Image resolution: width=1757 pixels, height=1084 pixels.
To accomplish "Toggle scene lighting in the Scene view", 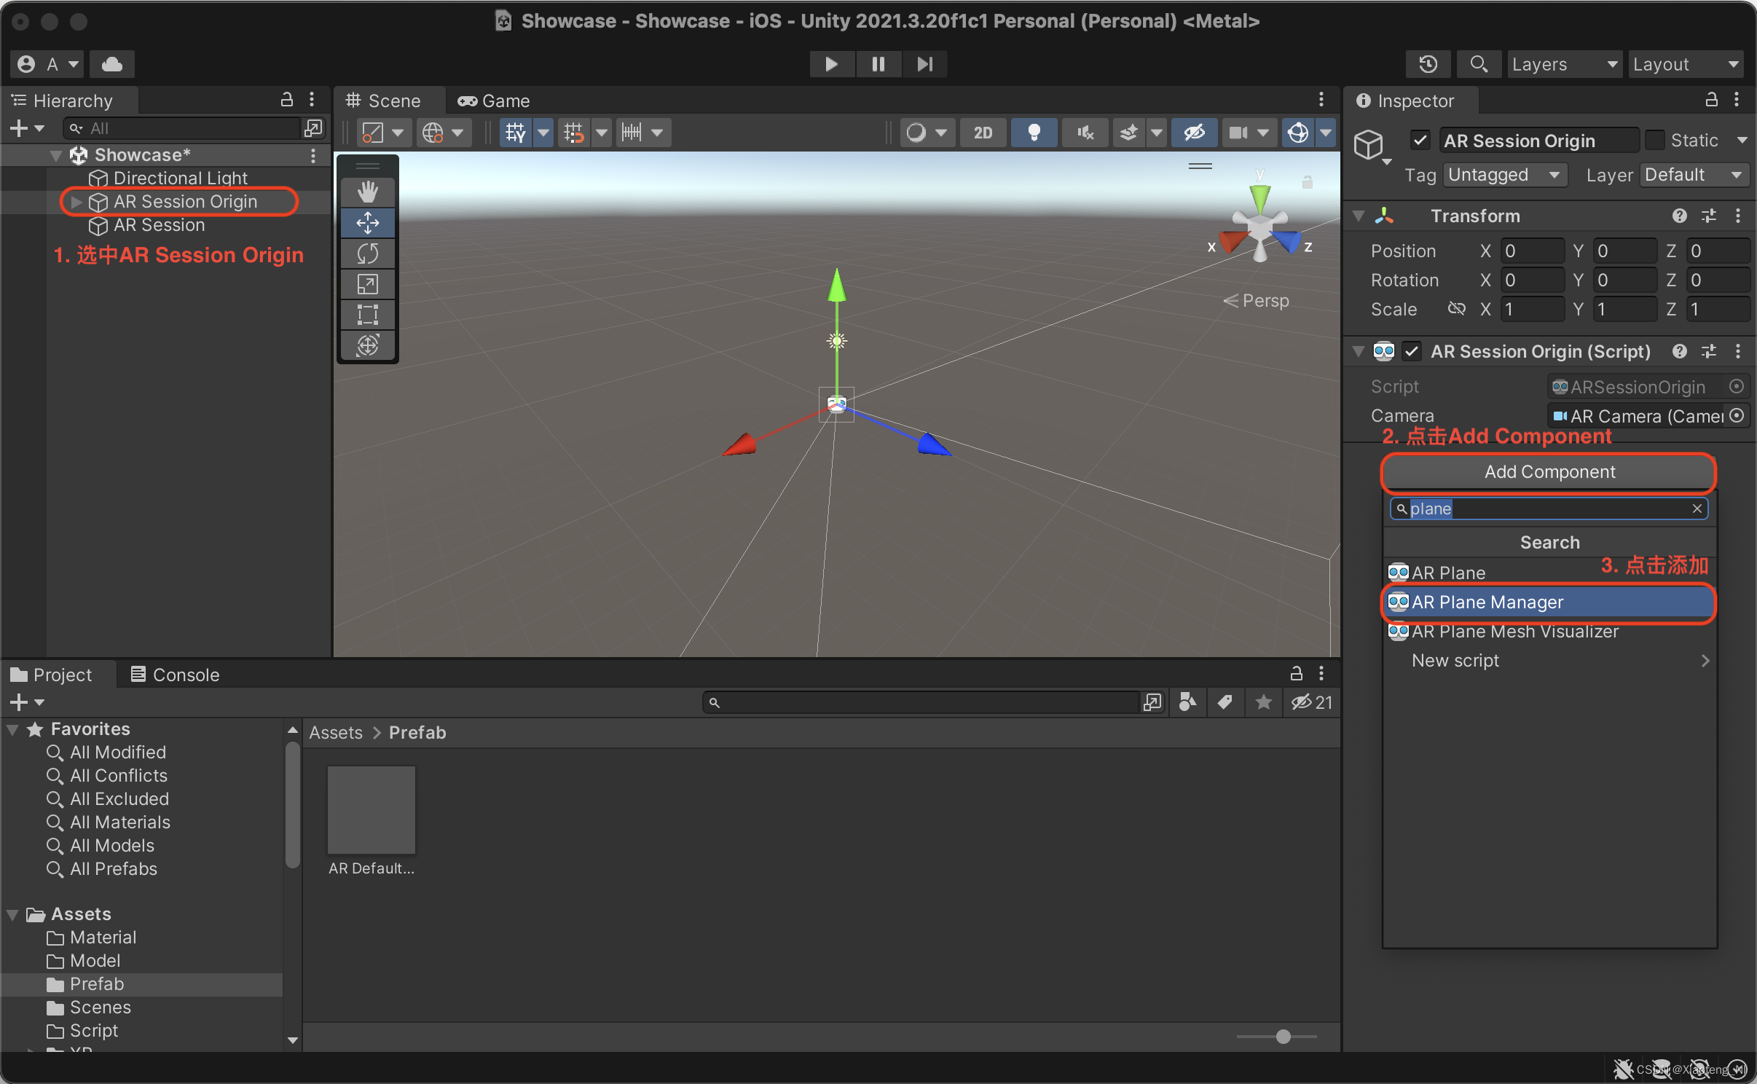I will pos(1034,133).
